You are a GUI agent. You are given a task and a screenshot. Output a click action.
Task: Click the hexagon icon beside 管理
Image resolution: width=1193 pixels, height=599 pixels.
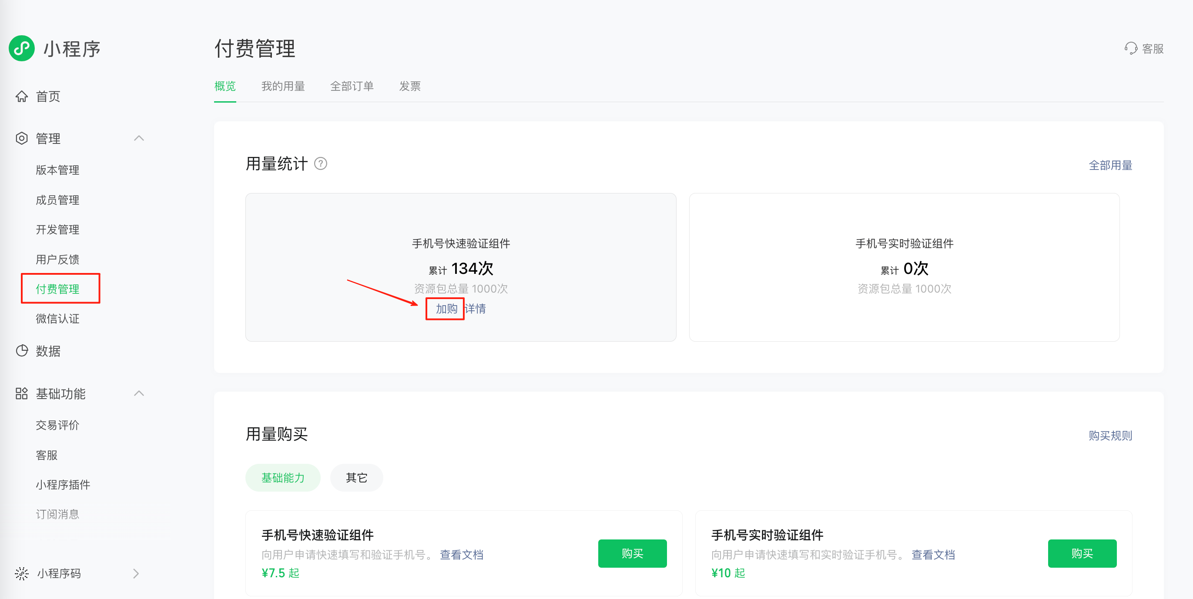pyautogui.click(x=22, y=138)
